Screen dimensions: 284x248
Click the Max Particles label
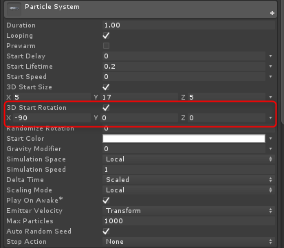pyautogui.click(x=30, y=221)
